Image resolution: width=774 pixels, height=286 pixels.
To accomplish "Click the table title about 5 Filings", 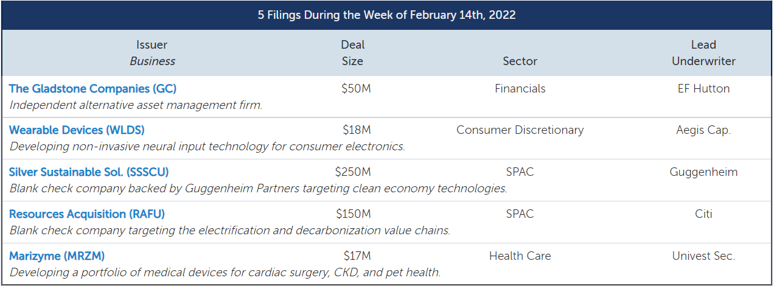I will 387,15.
